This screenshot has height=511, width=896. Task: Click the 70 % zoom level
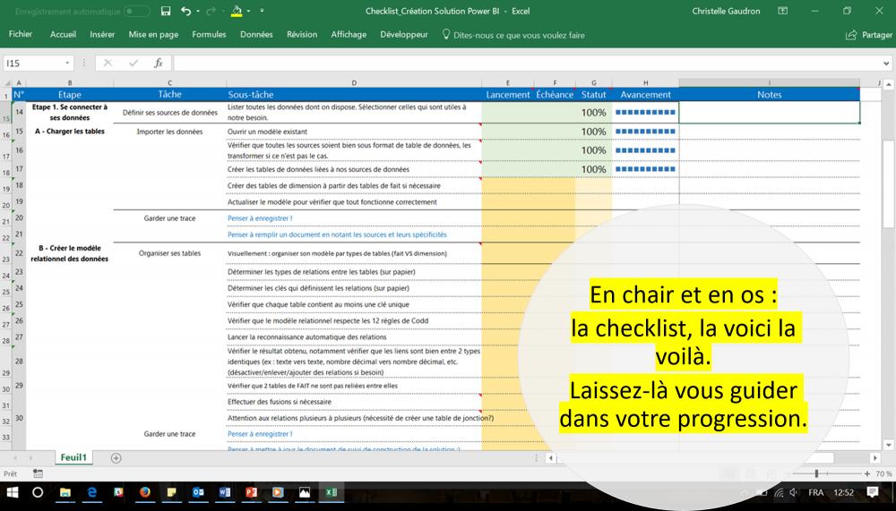(883, 474)
